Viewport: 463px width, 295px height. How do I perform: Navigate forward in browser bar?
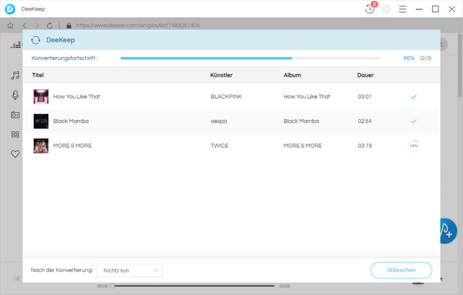coord(36,26)
